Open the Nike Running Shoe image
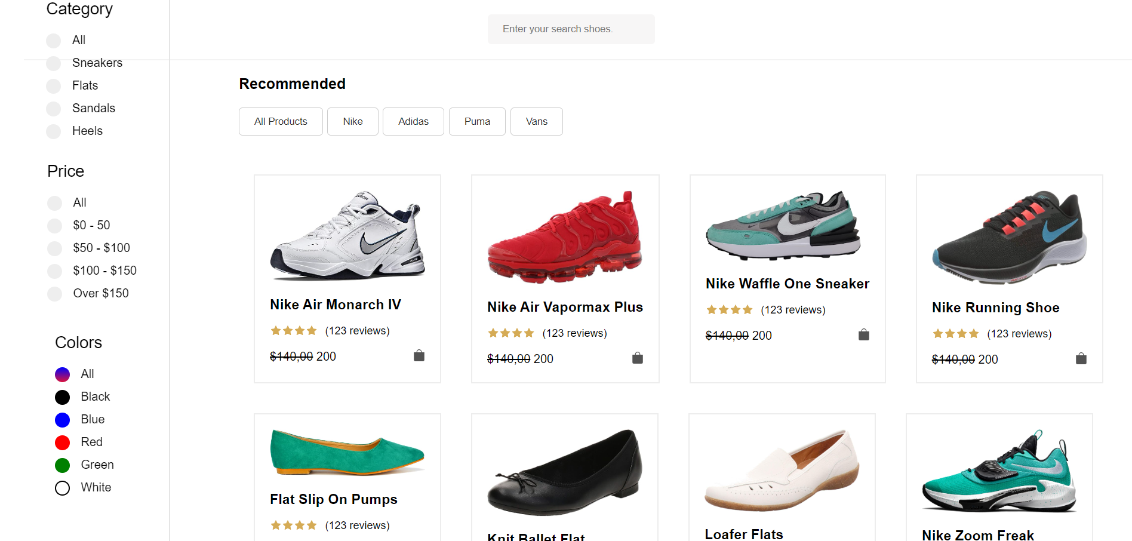1132x541 pixels. [x=1010, y=237]
